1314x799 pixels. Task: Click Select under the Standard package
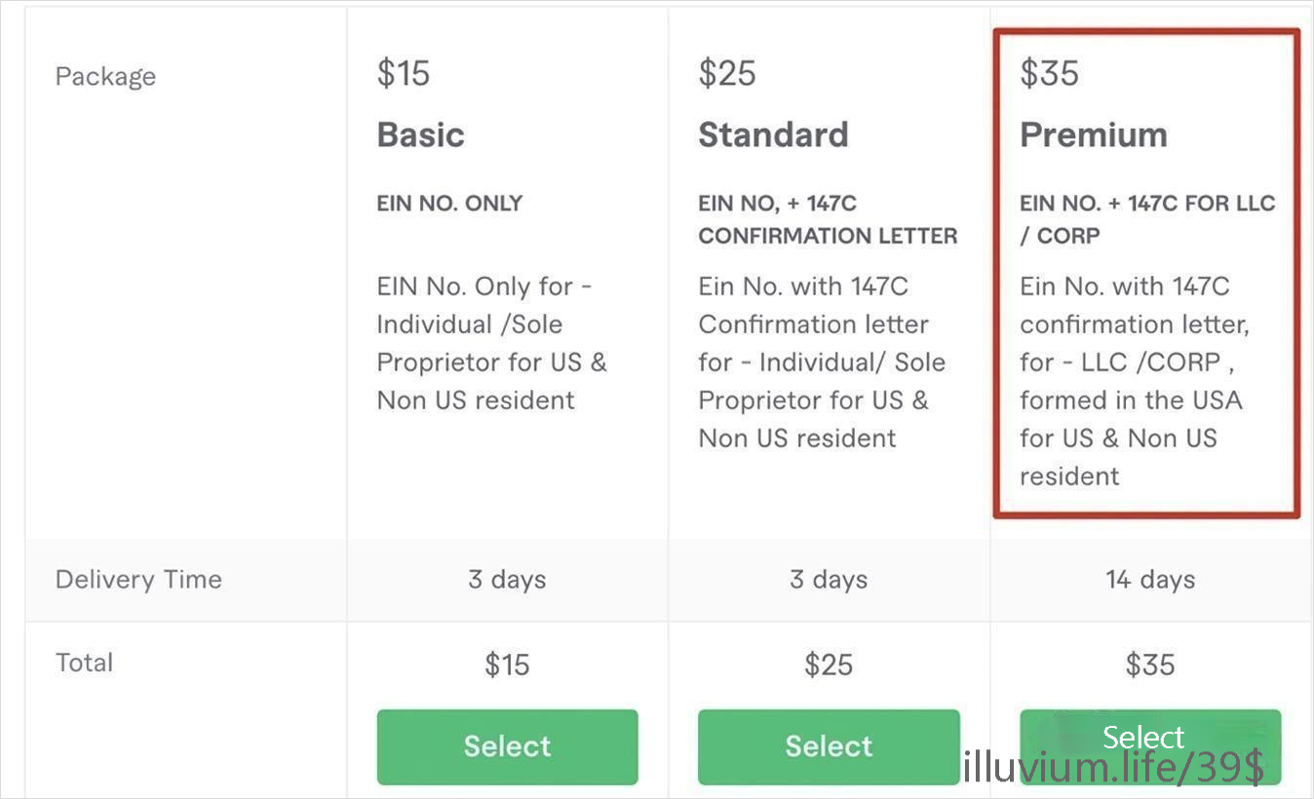pyautogui.click(x=828, y=746)
